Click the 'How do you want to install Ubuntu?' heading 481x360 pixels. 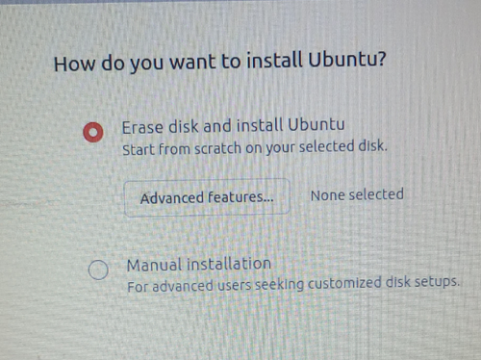click(x=219, y=62)
